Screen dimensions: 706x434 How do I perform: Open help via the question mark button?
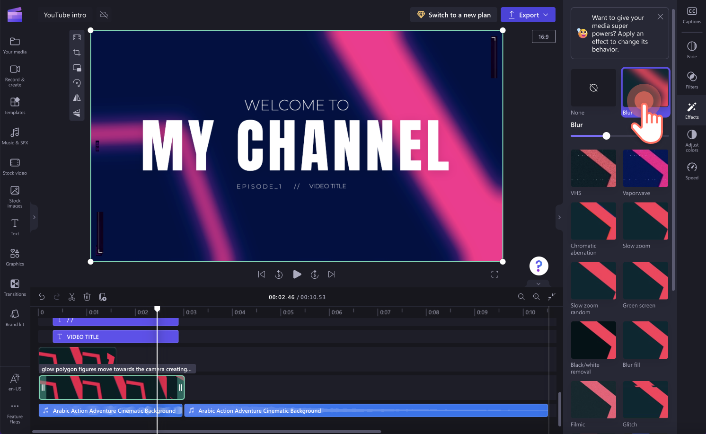point(538,266)
